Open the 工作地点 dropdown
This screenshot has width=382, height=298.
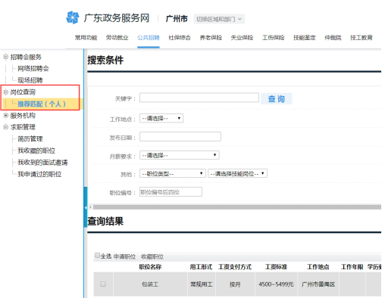[x=161, y=118]
